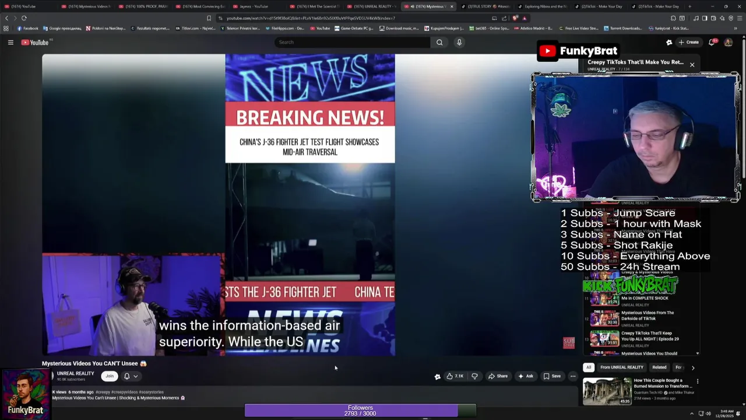
Task: Join the UNREAL REALITY channel
Action: 110,376
